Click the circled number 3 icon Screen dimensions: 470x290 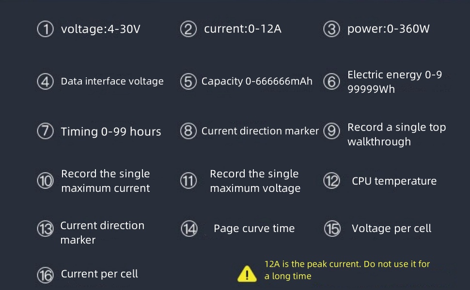tap(331, 29)
